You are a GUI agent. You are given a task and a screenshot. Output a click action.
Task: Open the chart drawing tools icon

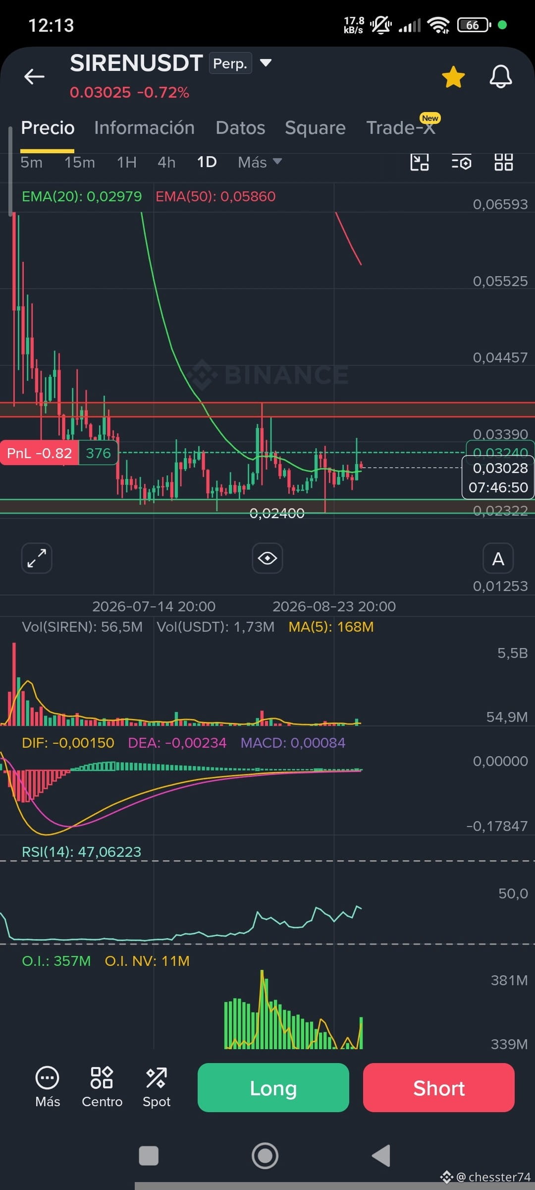pyautogui.click(x=420, y=162)
